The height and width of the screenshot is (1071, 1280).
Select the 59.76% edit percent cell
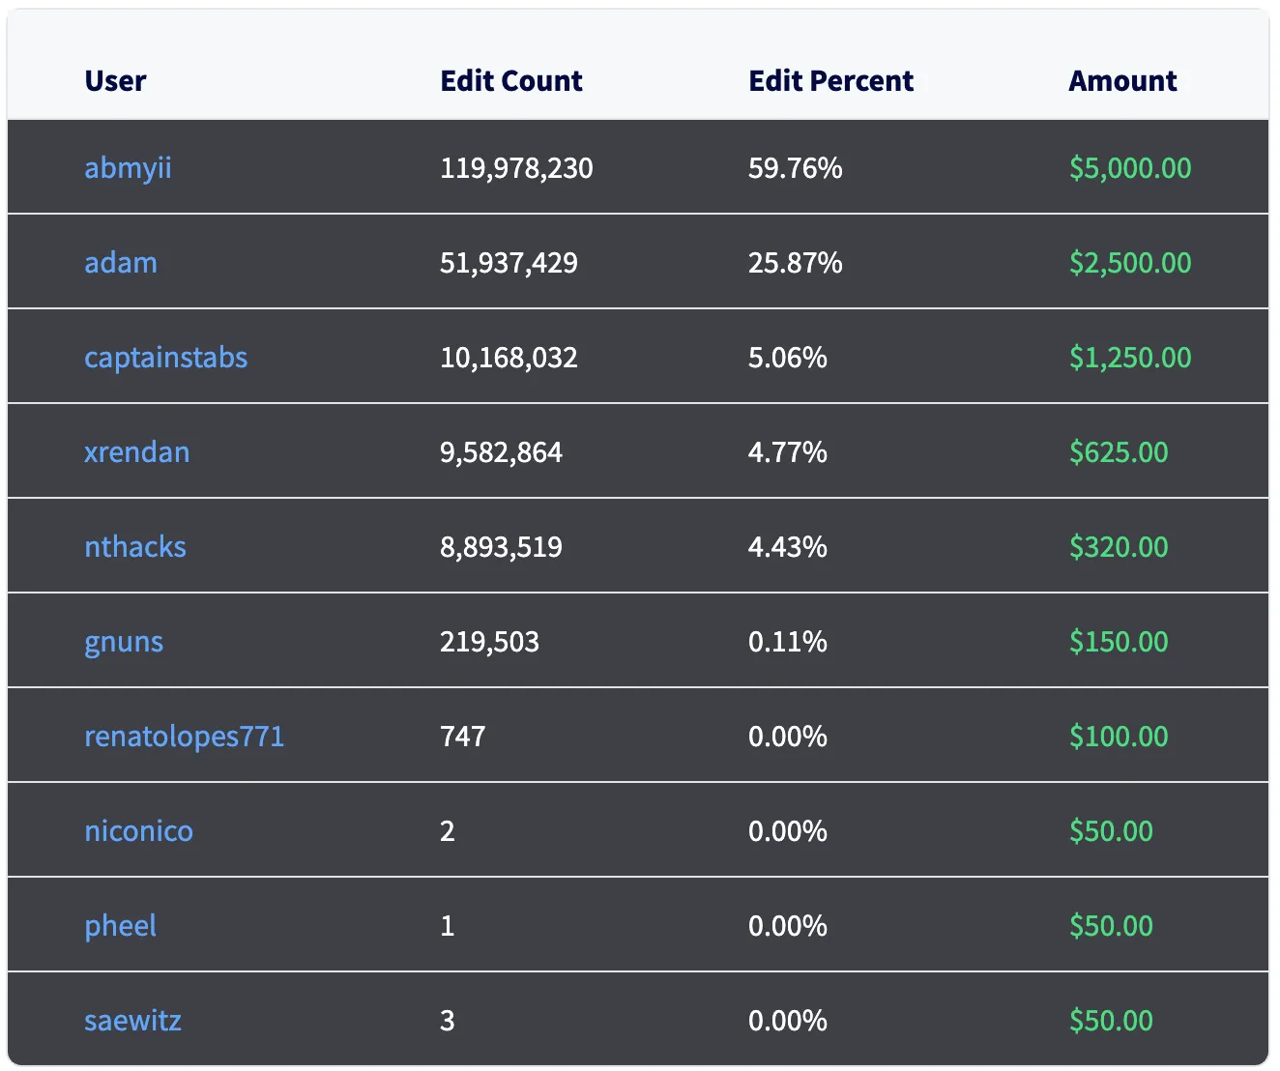[x=795, y=167]
